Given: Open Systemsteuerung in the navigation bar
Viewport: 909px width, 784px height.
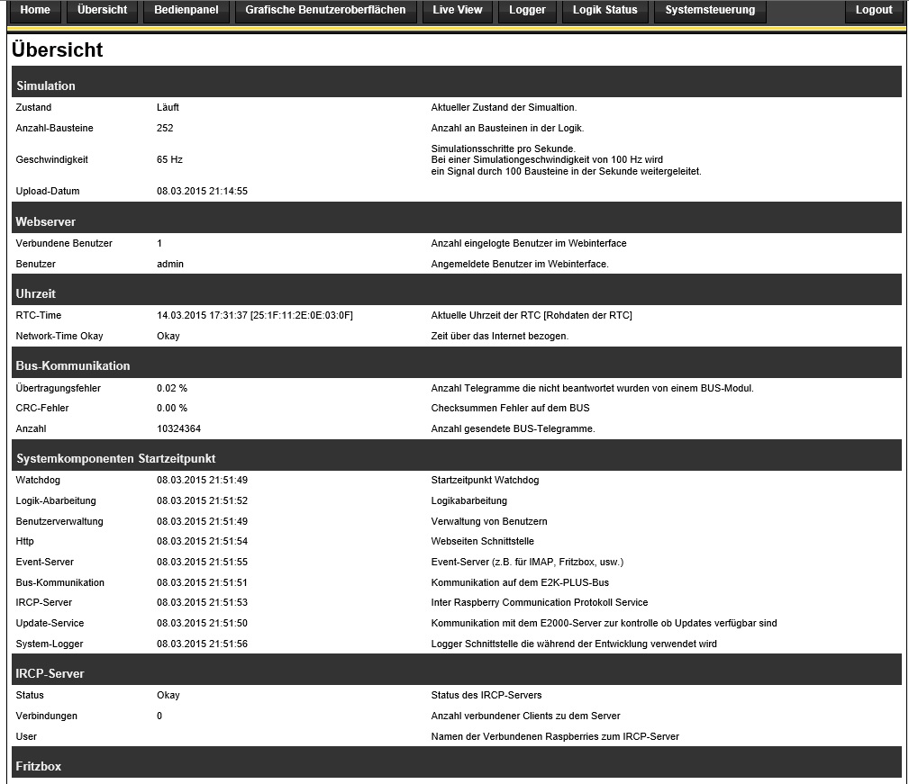Looking at the screenshot, I should point(710,11).
